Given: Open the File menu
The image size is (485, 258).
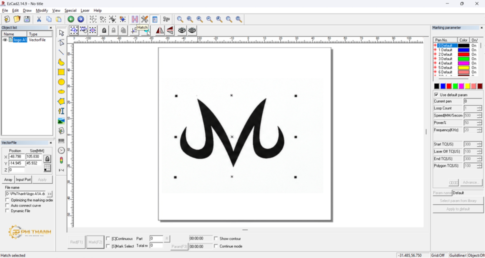Looking at the screenshot, I should 5,10.
